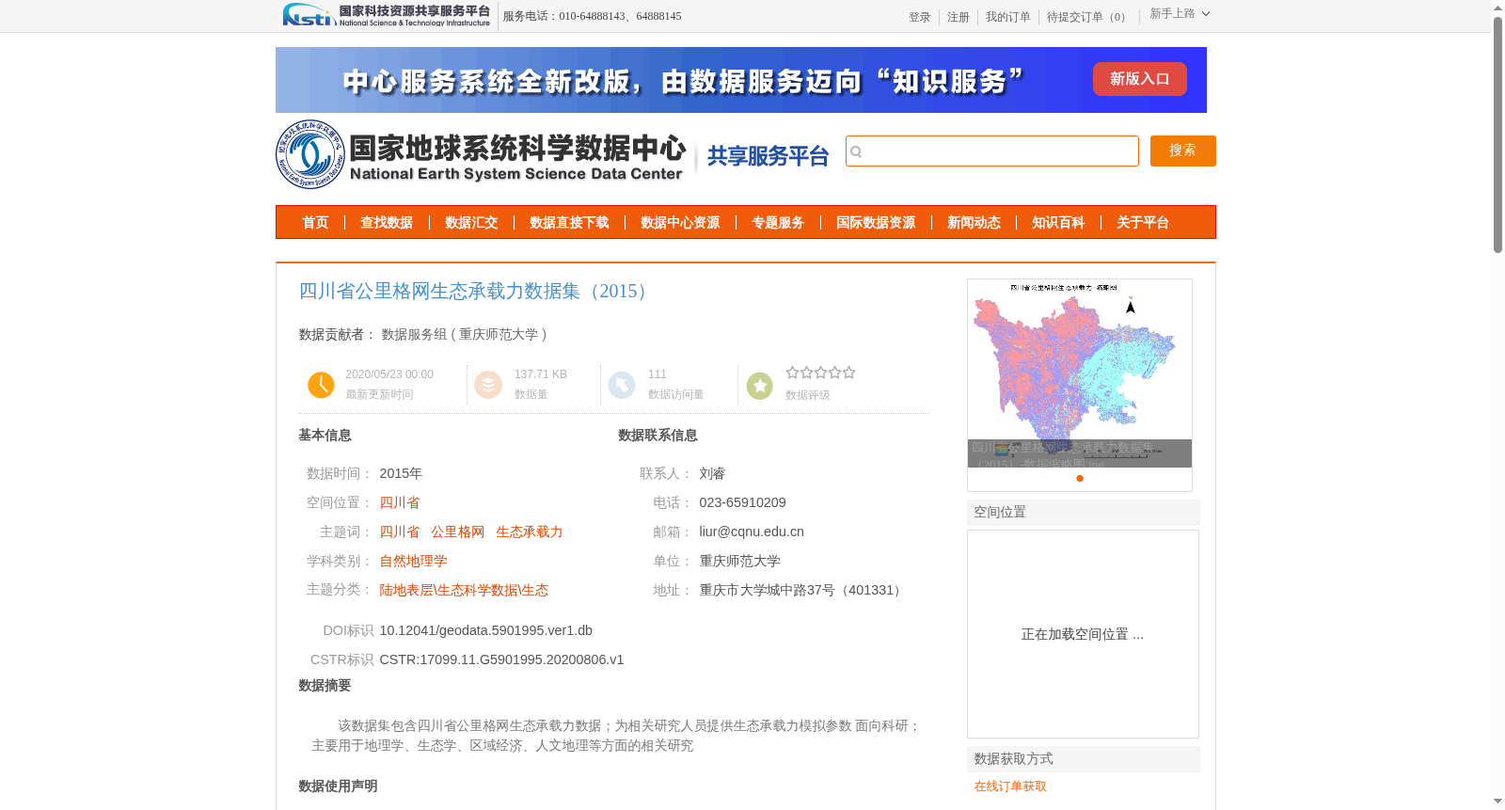
Task: Click the 陆地表层\生态科学数据\生态 category link
Action: tap(464, 590)
